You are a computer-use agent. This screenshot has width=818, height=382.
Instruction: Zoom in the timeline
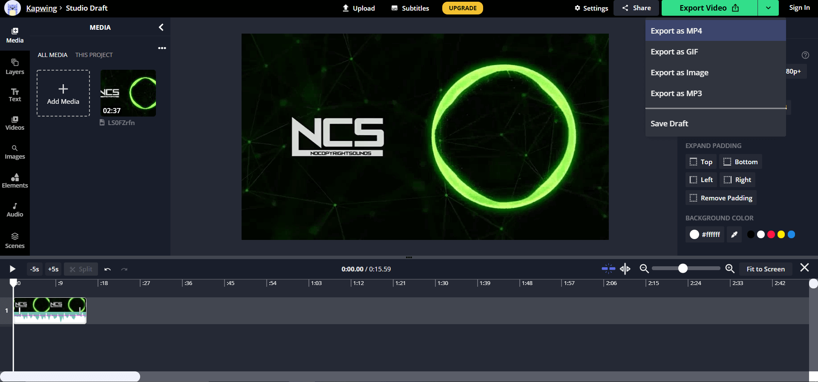(730, 268)
